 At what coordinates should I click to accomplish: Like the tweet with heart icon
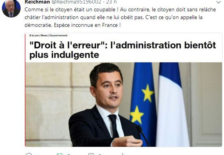(x=91, y=154)
